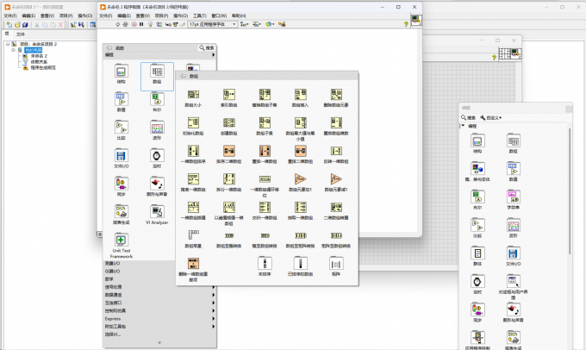Open the Align Objects dropdown
The image size is (586, 350).
(244, 24)
